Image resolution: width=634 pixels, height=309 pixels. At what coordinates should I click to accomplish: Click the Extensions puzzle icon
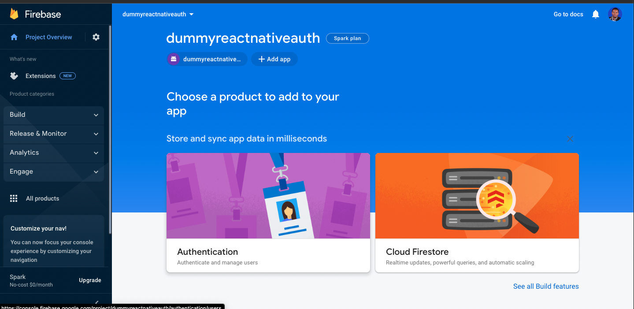click(14, 76)
